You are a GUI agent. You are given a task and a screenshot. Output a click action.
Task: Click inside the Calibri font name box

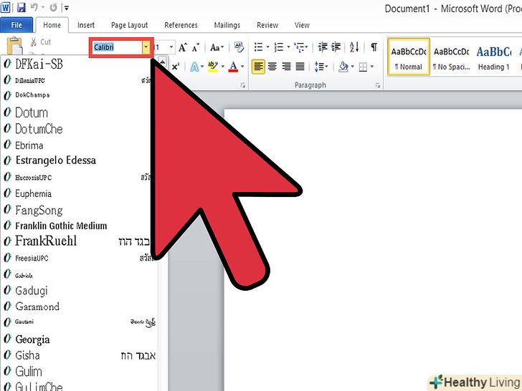coord(117,47)
